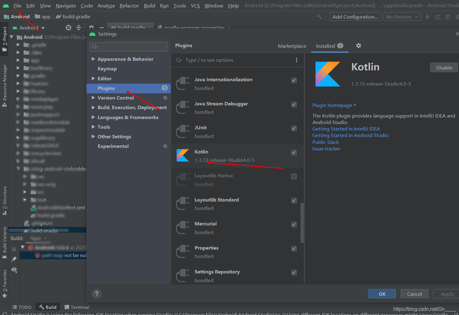Open the Resource Manager side panel
Image resolution: width=459 pixels, height=315 pixels.
[4, 85]
